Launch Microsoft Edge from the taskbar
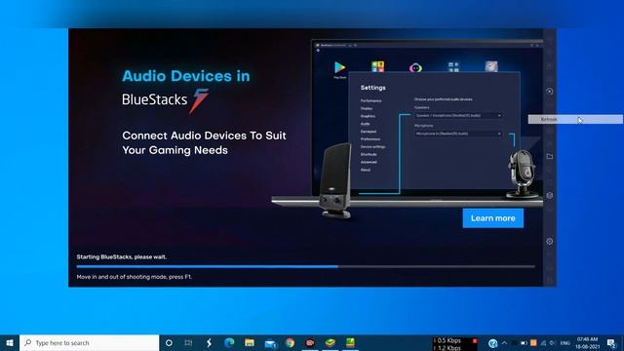Screen dimensions: 624x351 coord(229,342)
